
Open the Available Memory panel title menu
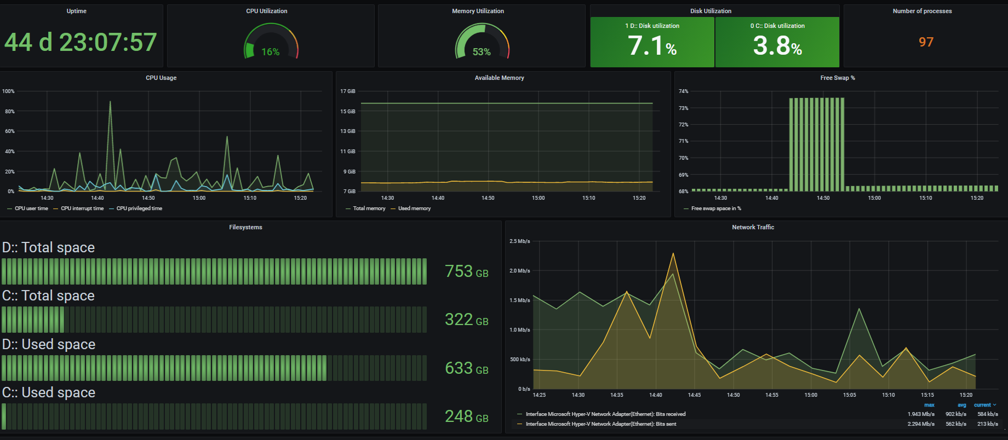(x=499, y=78)
